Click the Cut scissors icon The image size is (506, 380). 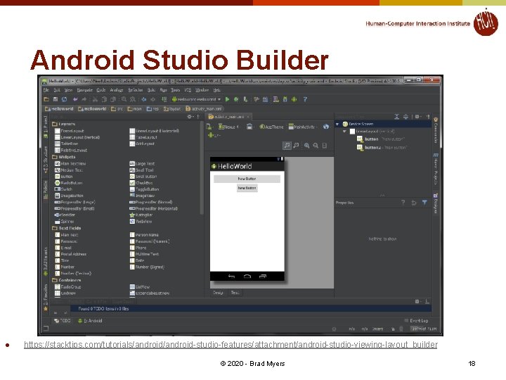click(x=95, y=99)
